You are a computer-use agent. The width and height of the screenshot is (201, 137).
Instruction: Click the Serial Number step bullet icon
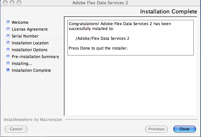(x=8, y=36)
